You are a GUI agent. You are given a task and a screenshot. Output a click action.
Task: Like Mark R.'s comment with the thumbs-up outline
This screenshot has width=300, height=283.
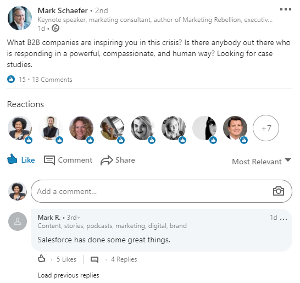pos(42,258)
